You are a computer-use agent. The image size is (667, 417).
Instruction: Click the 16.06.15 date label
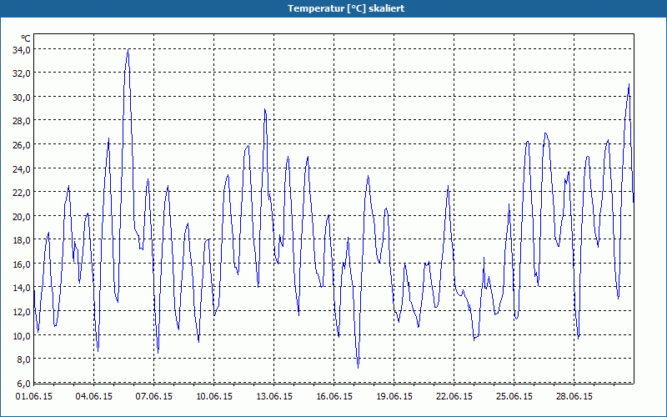coord(334,396)
